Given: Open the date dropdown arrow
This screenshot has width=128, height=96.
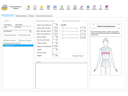Looking at the screenshot, I should pos(30,31).
